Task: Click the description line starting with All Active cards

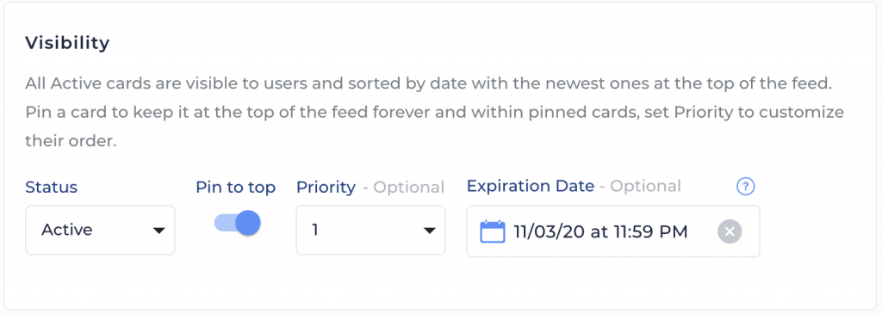Action: pos(428,85)
